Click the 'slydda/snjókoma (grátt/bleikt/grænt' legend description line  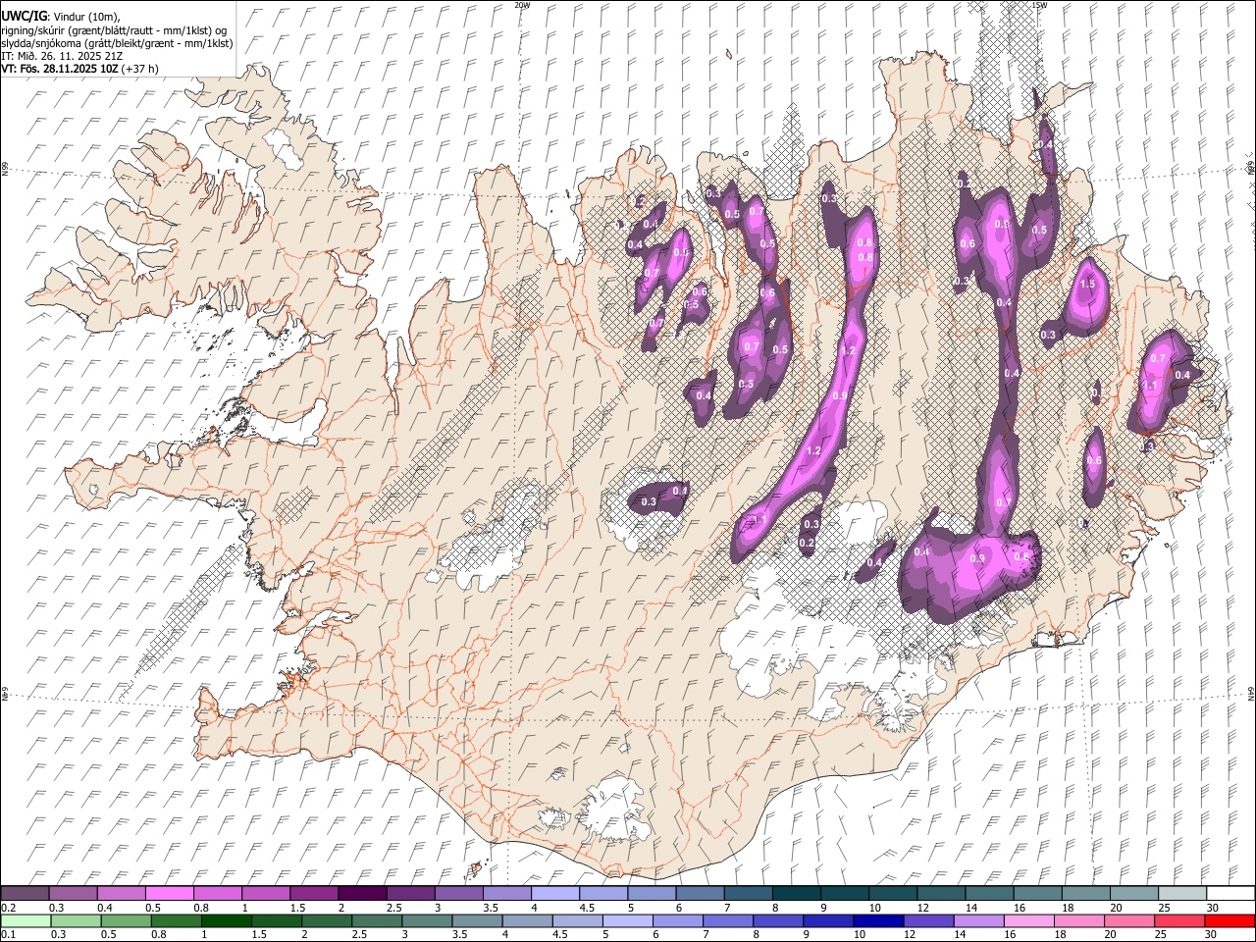[x=117, y=43]
